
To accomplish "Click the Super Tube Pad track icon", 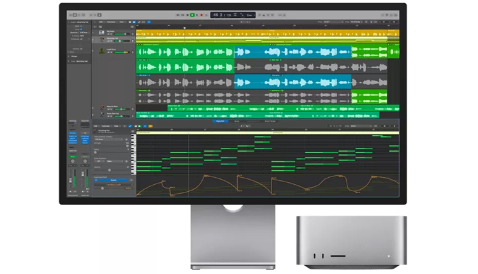I will pos(102,115).
